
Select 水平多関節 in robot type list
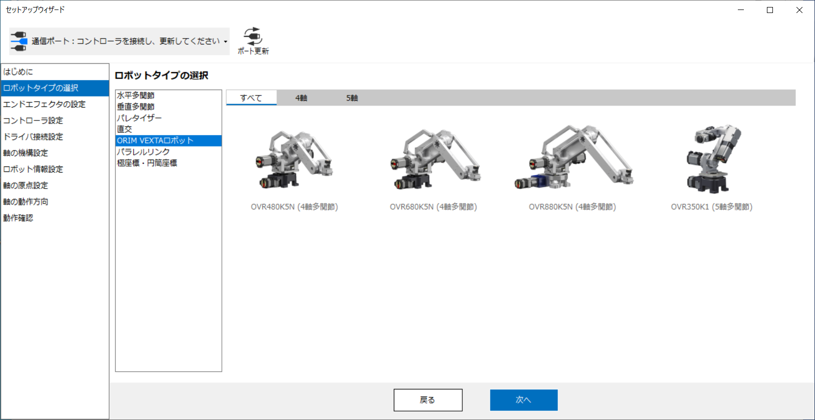(136, 95)
